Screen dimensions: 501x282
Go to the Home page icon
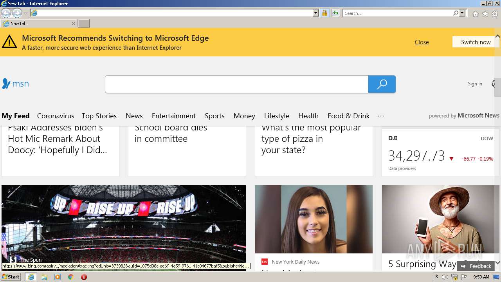pyautogui.click(x=475, y=14)
